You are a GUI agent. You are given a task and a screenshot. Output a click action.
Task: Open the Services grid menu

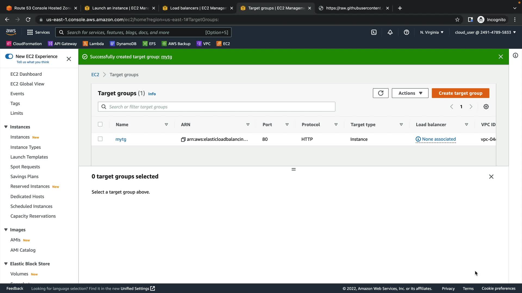coord(30,32)
